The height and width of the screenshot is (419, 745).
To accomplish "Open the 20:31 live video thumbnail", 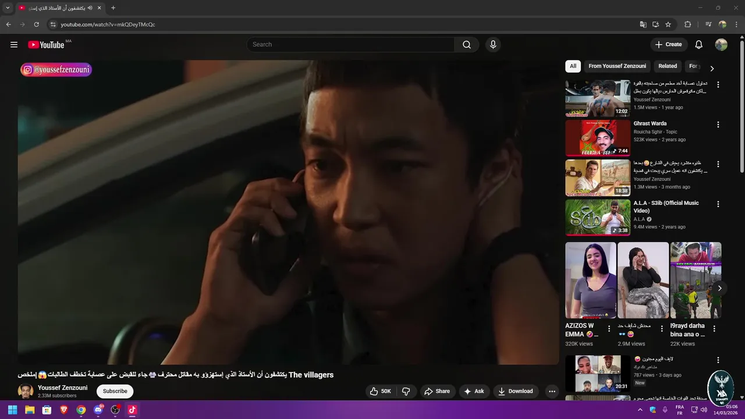I will [598, 374].
